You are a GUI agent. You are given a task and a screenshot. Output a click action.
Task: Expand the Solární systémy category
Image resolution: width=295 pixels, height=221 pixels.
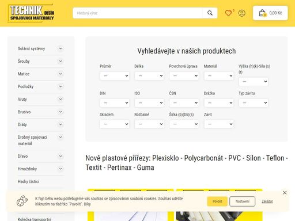point(60,48)
